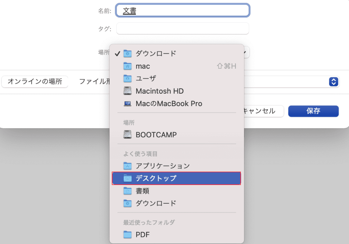Screen dimensions: 349x244
Task: Click the オンラインの場所 button
Action: pyautogui.click(x=35, y=81)
